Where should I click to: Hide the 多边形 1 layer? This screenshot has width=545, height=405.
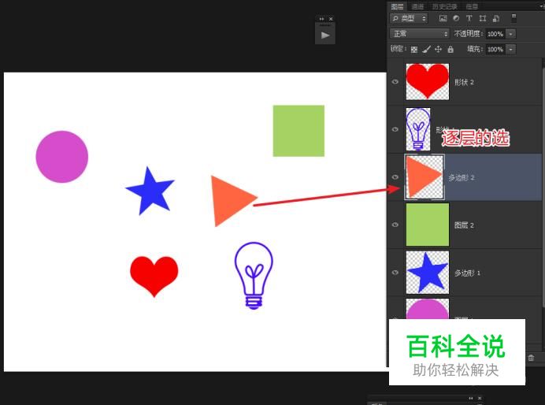(x=395, y=272)
